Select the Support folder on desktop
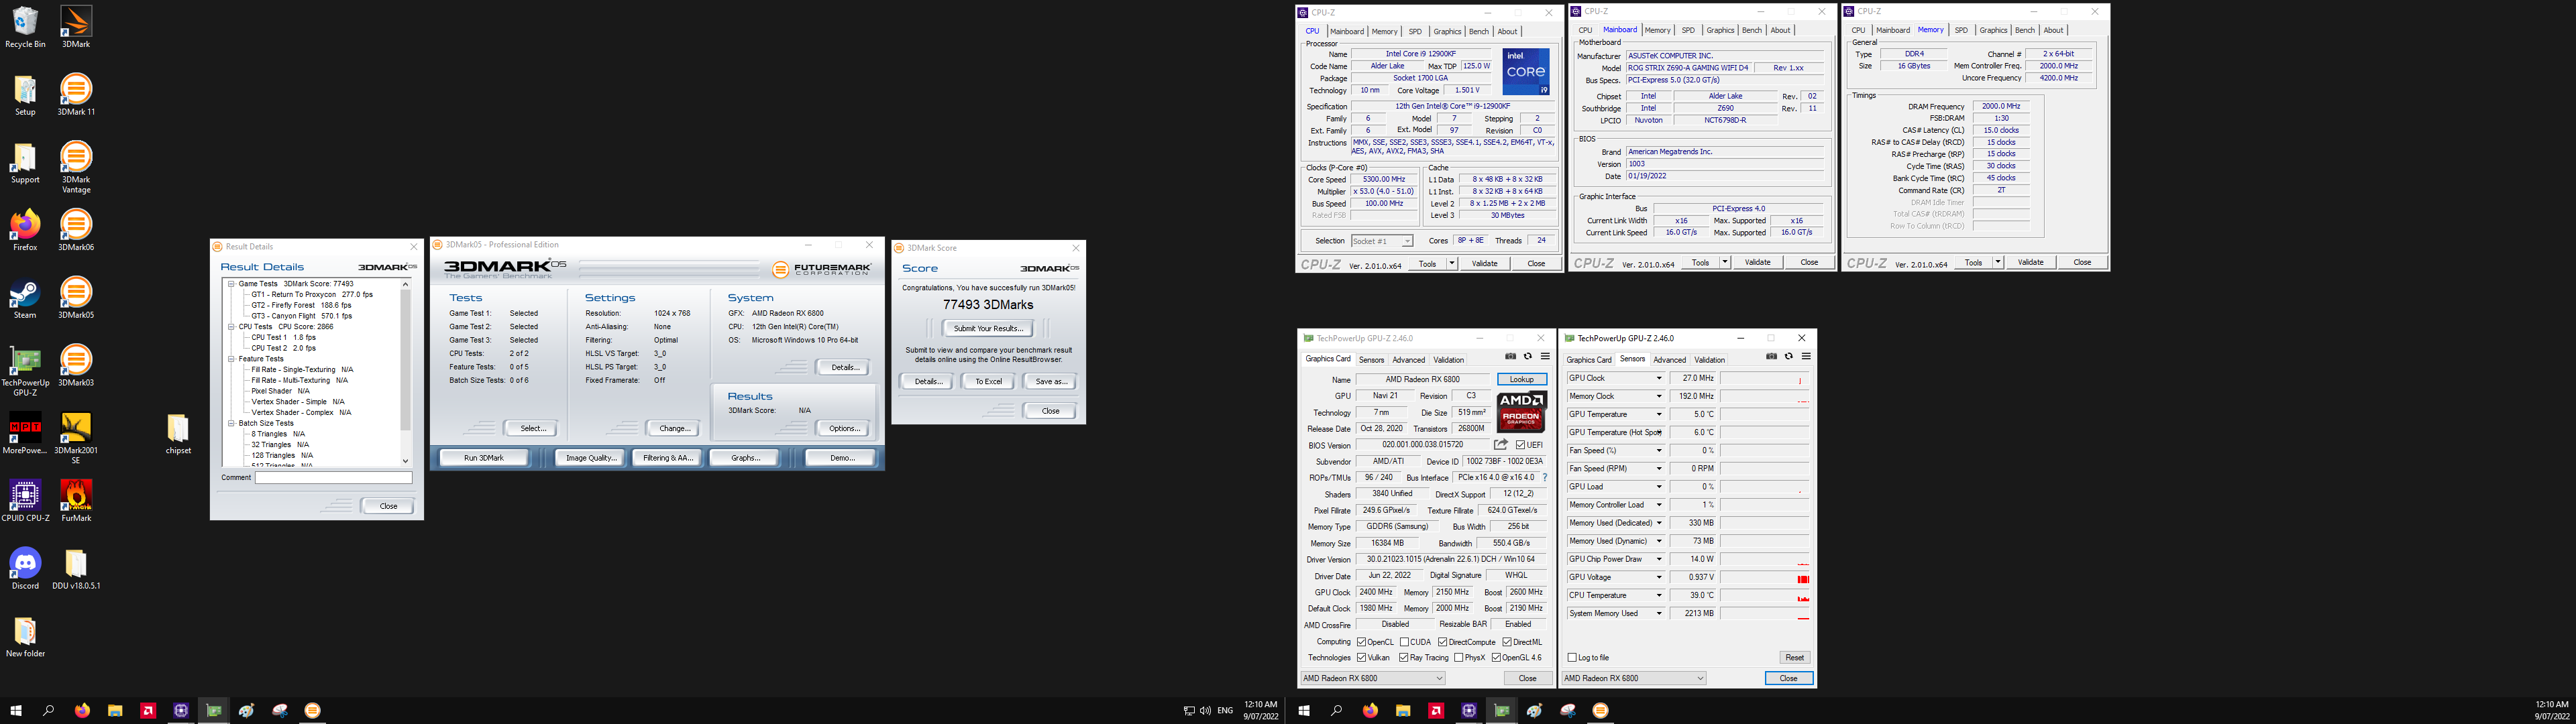The width and height of the screenshot is (2576, 724). (25, 162)
